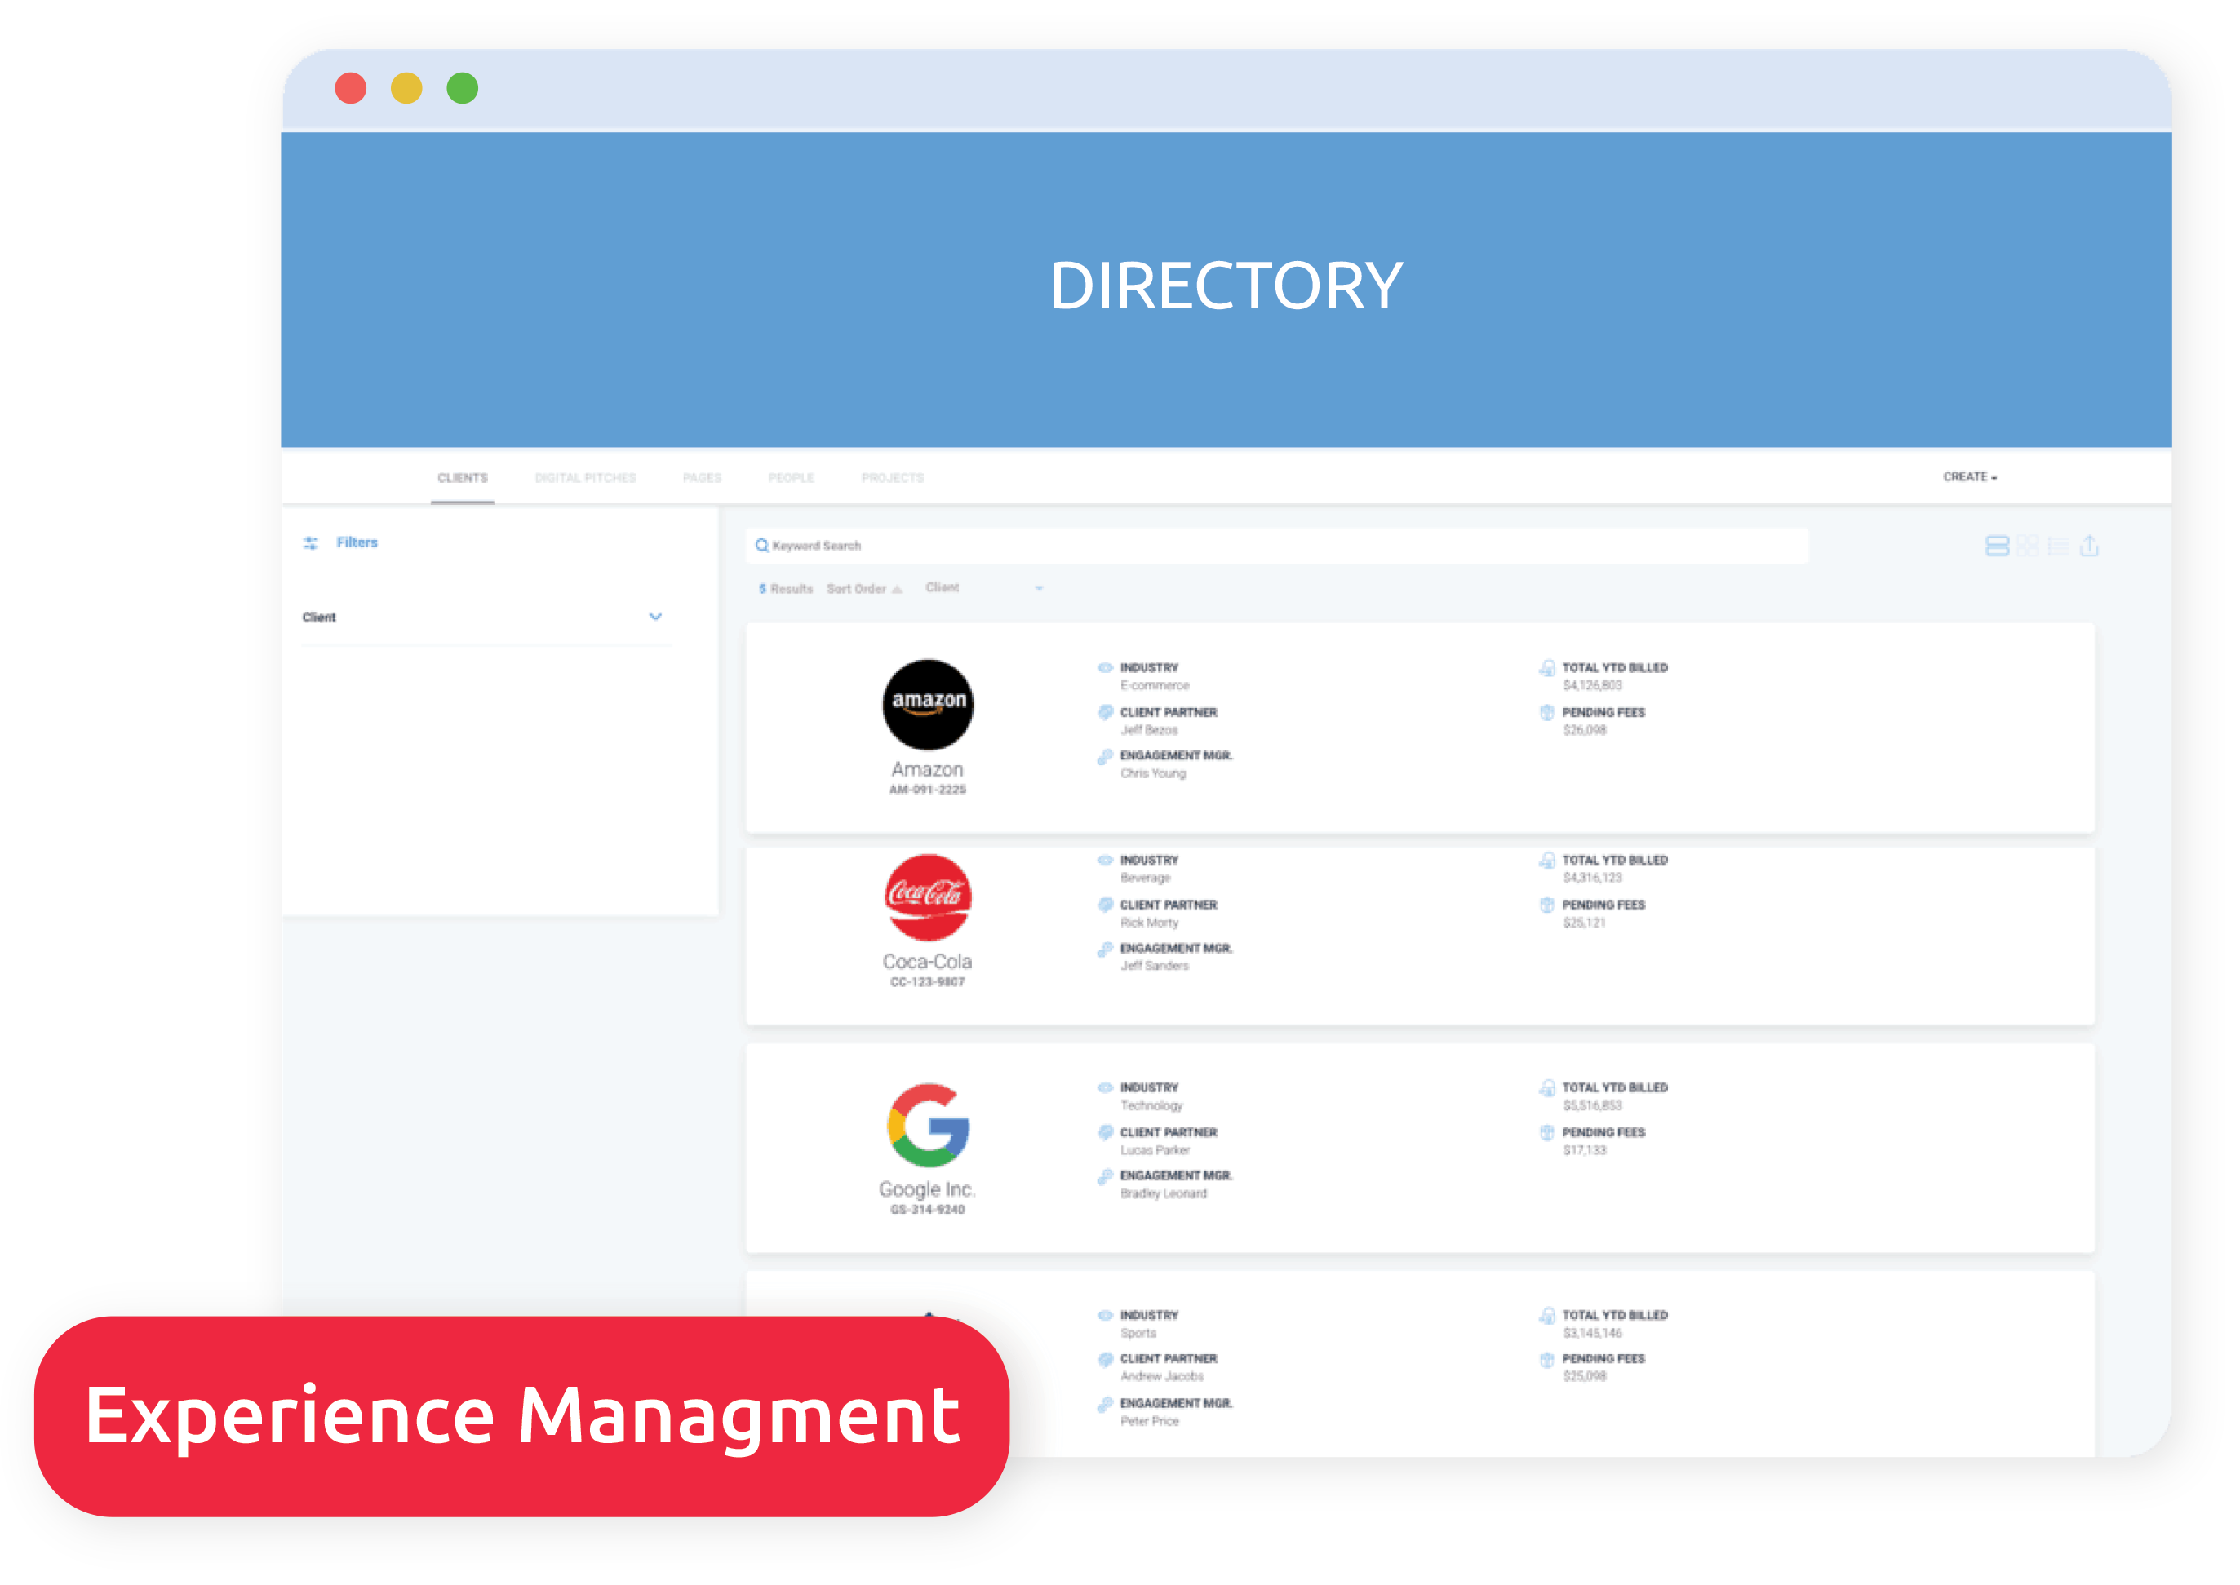The width and height of the screenshot is (2240, 1585).
Task: Click Coca-Cola pending fees $25,121
Action: coord(1584,923)
